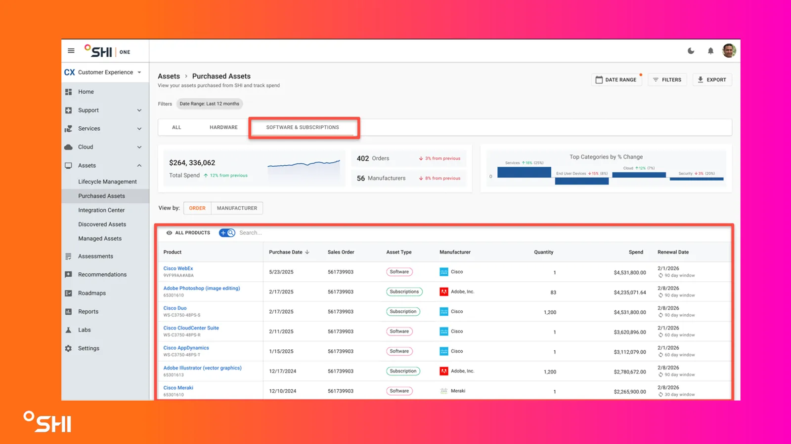Click the SHI One logo

pyautogui.click(x=107, y=51)
